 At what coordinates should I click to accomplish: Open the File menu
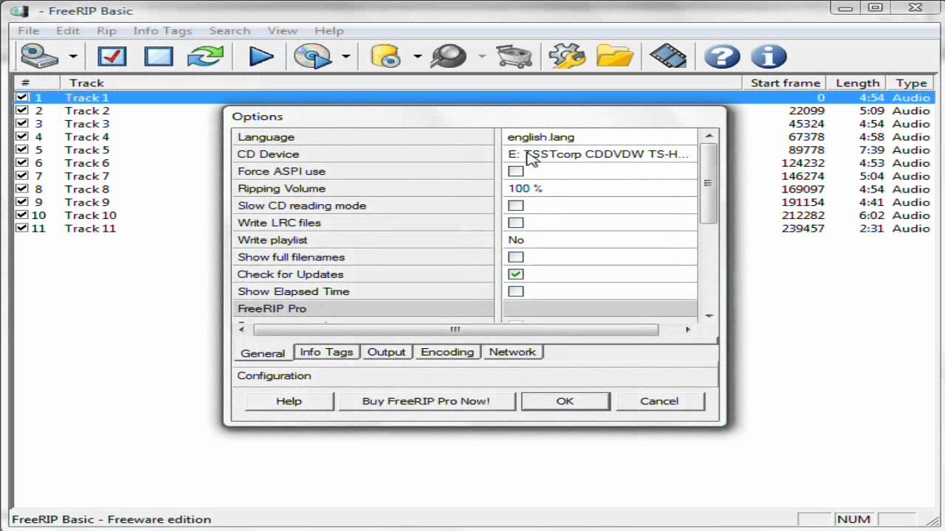(x=28, y=31)
